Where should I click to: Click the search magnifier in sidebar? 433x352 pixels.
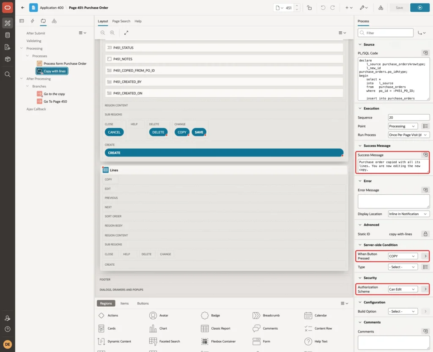point(8,74)
